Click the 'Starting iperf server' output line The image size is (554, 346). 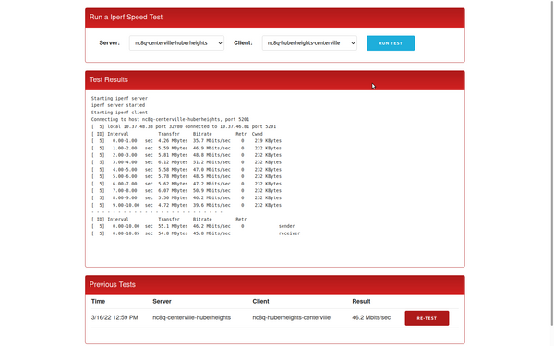tap(119, 98)
